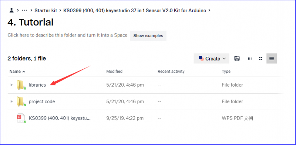Switch to large grid view
The width and height of the screenshot is (296, 145).
[261, 59]
